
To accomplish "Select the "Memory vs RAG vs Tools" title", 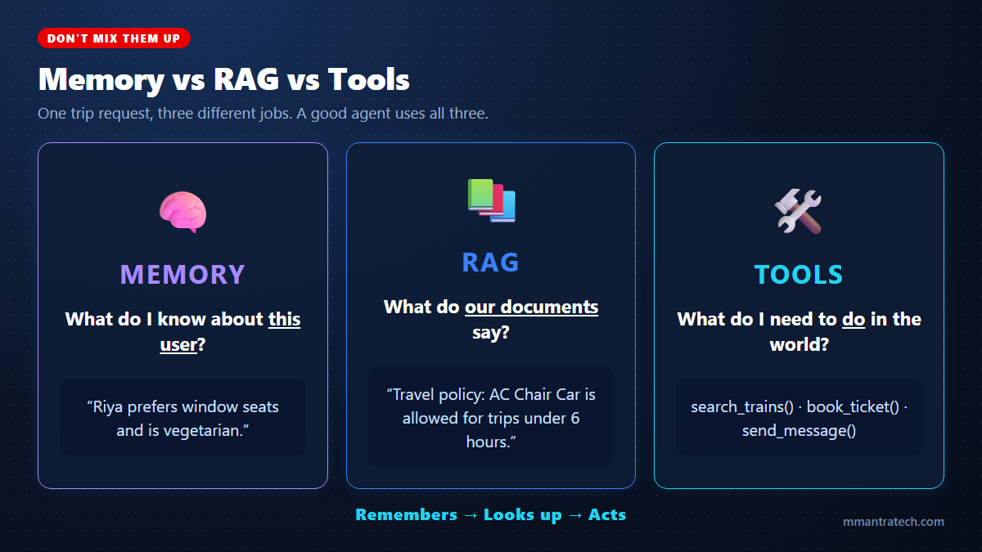I will click(x=223, y=79).
